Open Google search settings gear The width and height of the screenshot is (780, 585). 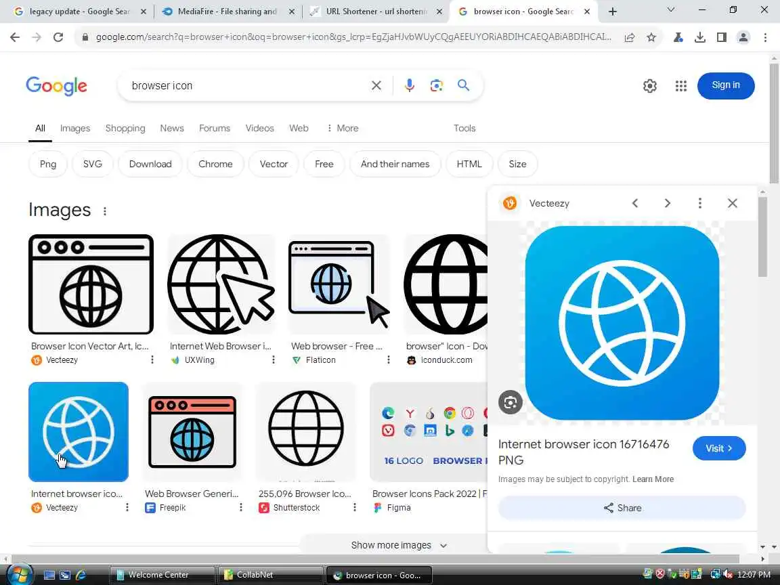coord(650,86)
